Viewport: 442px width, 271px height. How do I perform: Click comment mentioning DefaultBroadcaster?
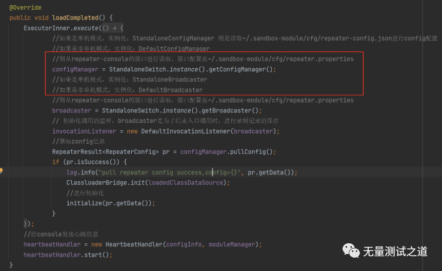pyautogui.click(x=127, y=90)
